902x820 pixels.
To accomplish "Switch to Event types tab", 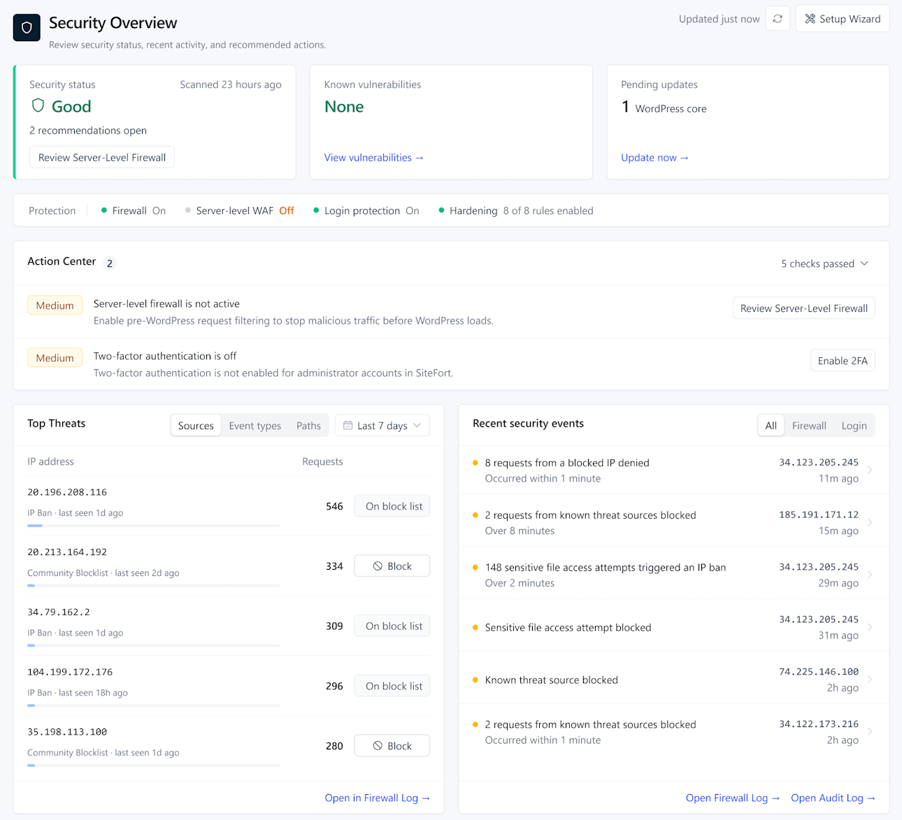I will tap(255, 426).
